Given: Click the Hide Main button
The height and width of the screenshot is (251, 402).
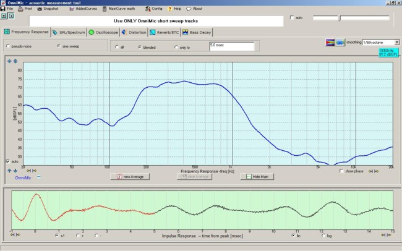Looking at the screenshot, I should tap(257, 177).
